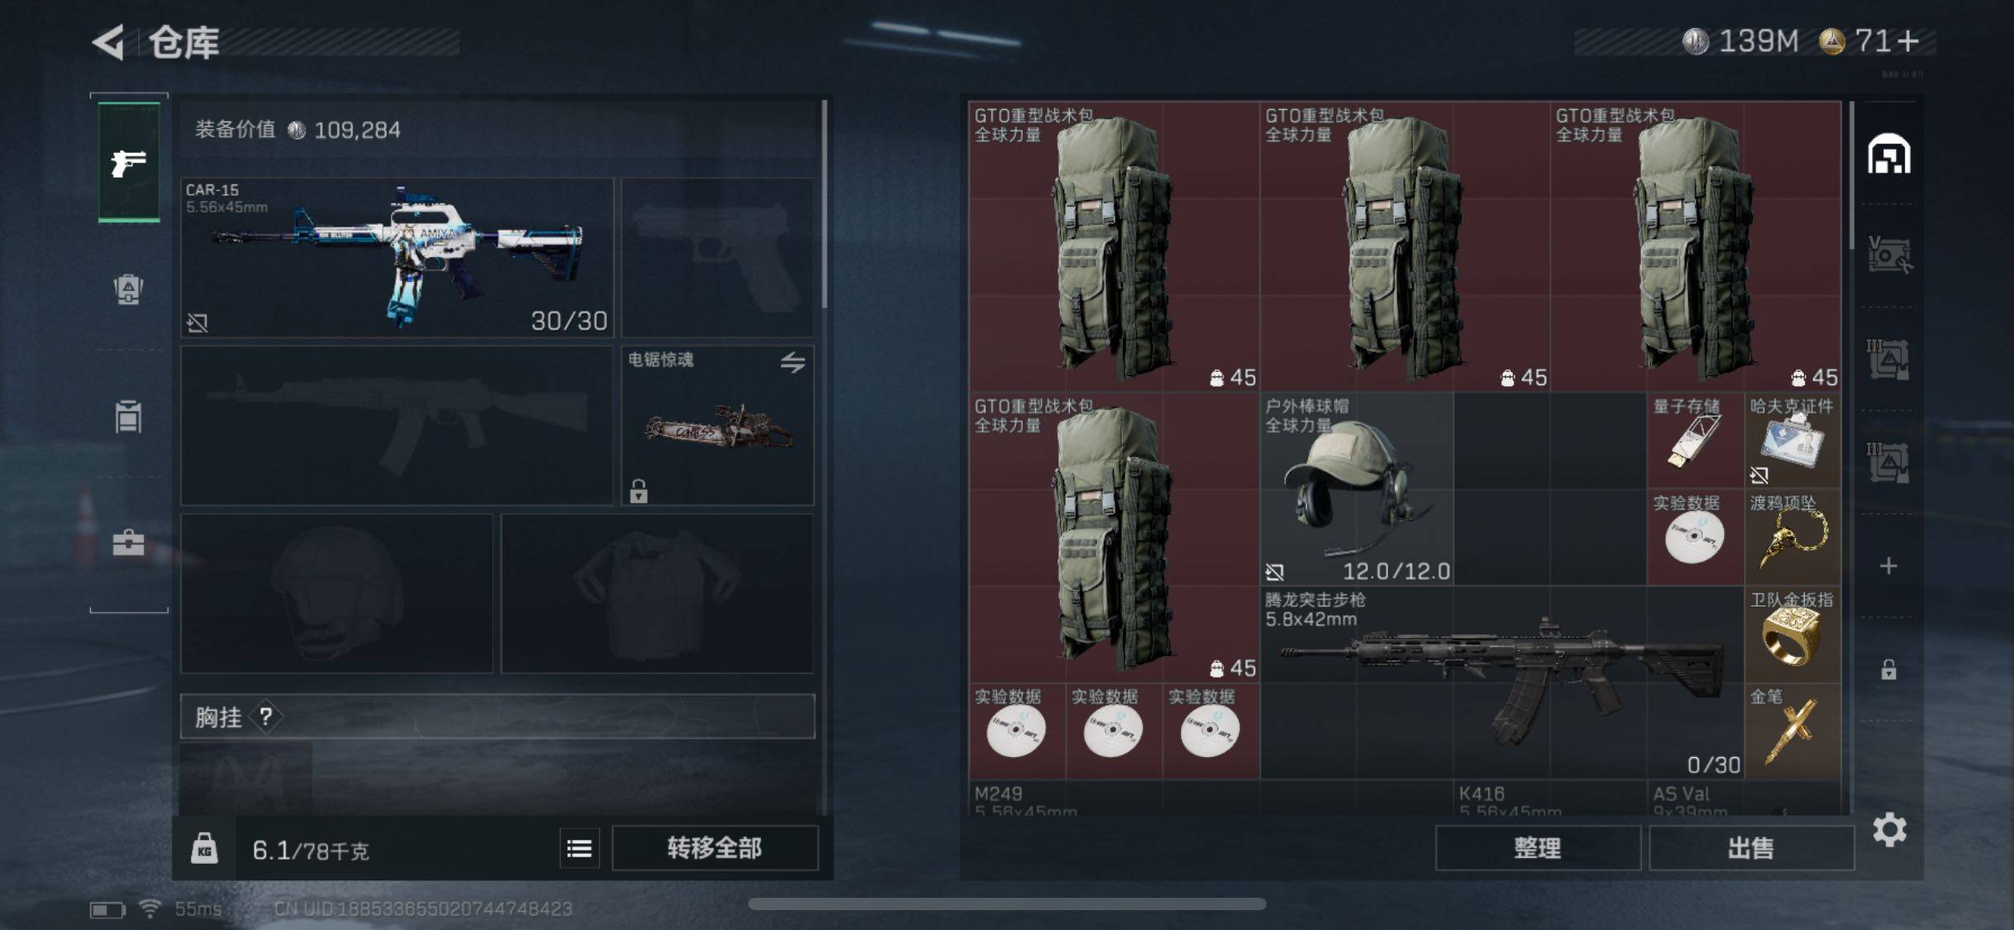Click the swap arrows on 电锯惊魂 slot
Viewport: 2014px width, 930px height.
tap(793, 362)
